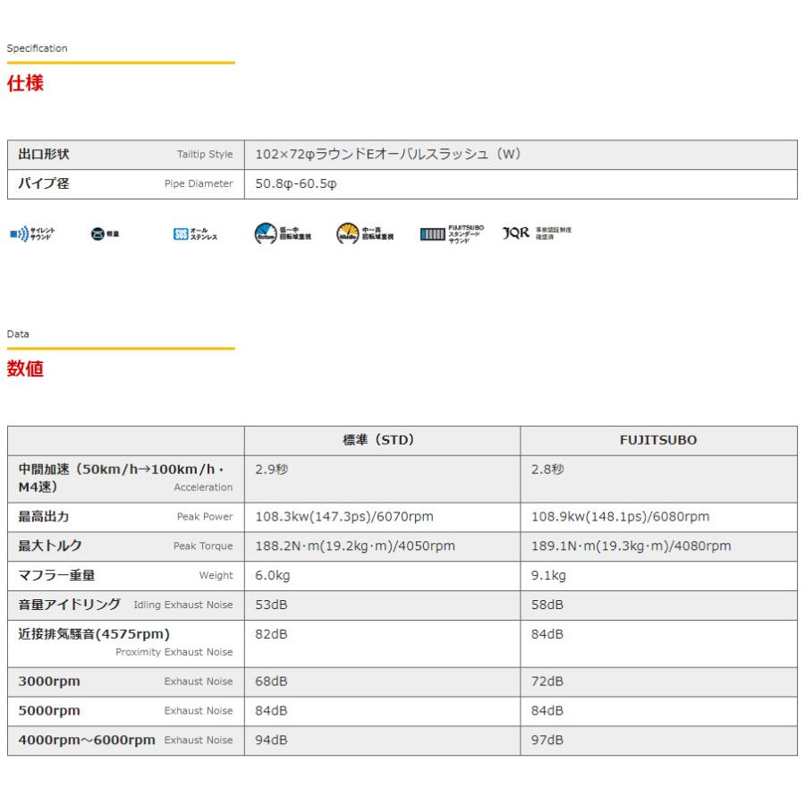Image resolution: width=805 pixels, height=805 pixels.
Task: Select the FUJITSUBO column header
Action: pyautogui.click(x=659, y=439)
